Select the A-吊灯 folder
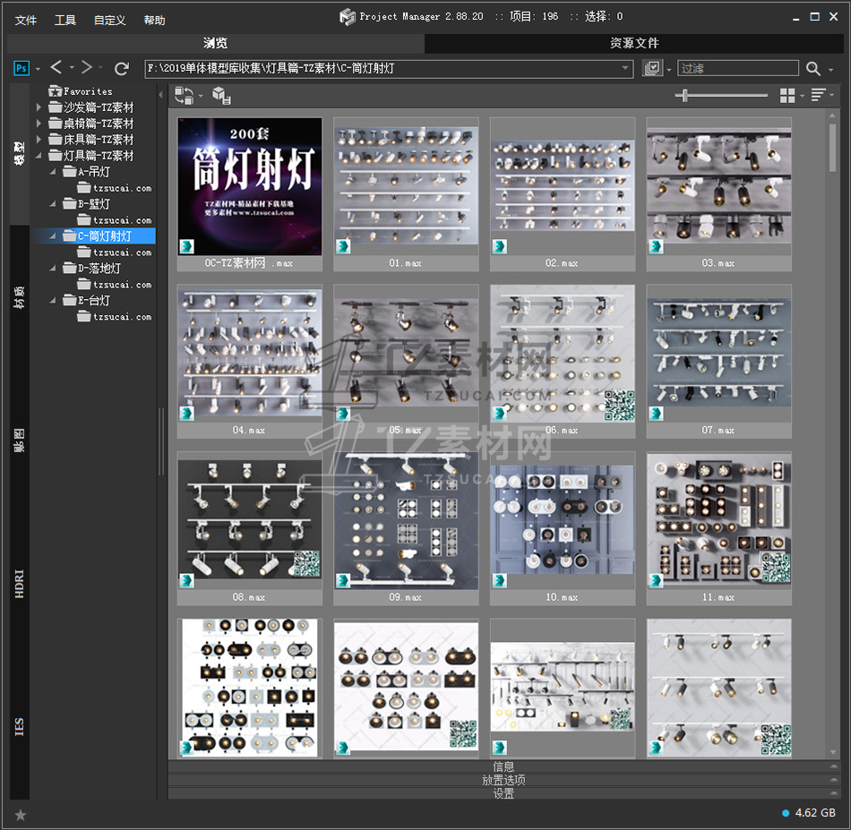Screen dimensions: 851x830 point(94,172)
